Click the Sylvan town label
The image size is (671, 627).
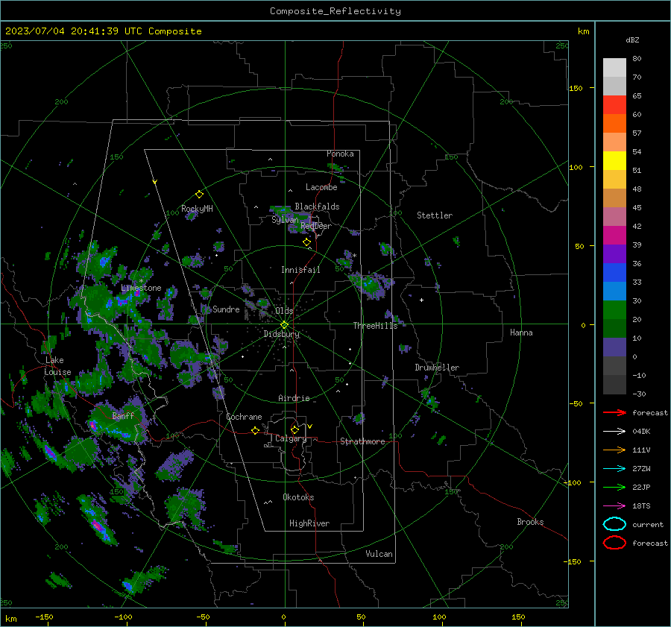pos(285,220)
